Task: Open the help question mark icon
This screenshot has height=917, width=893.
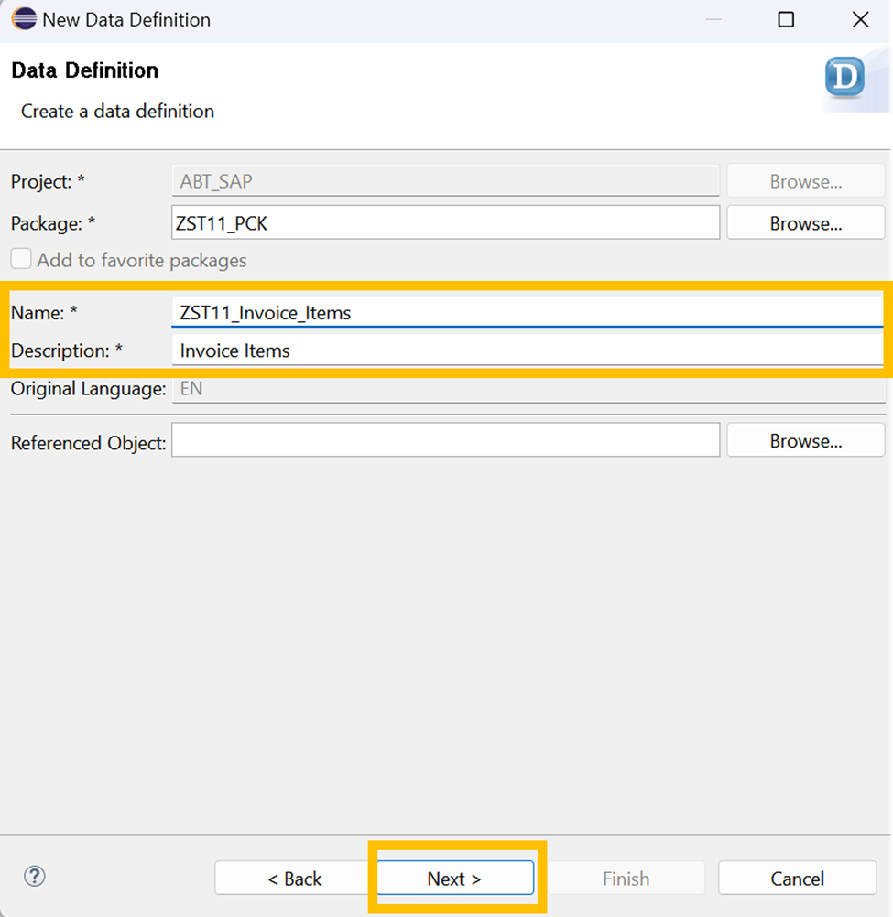Action: 35,876
